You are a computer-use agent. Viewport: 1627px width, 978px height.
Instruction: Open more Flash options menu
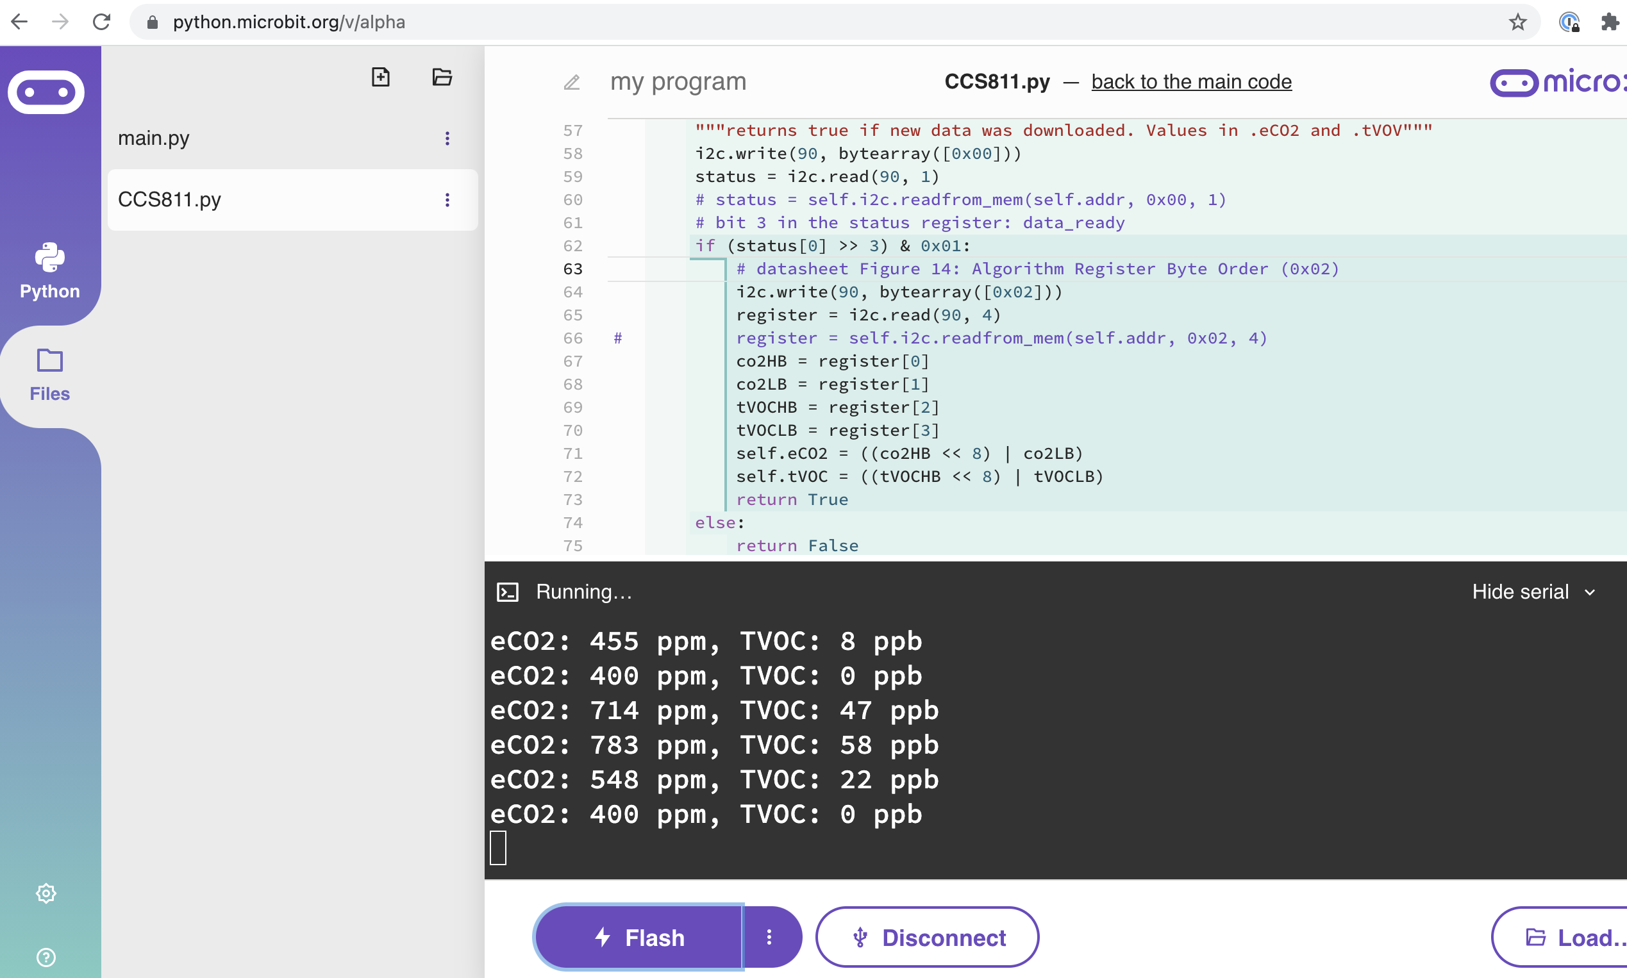click(x=769, y=937)
